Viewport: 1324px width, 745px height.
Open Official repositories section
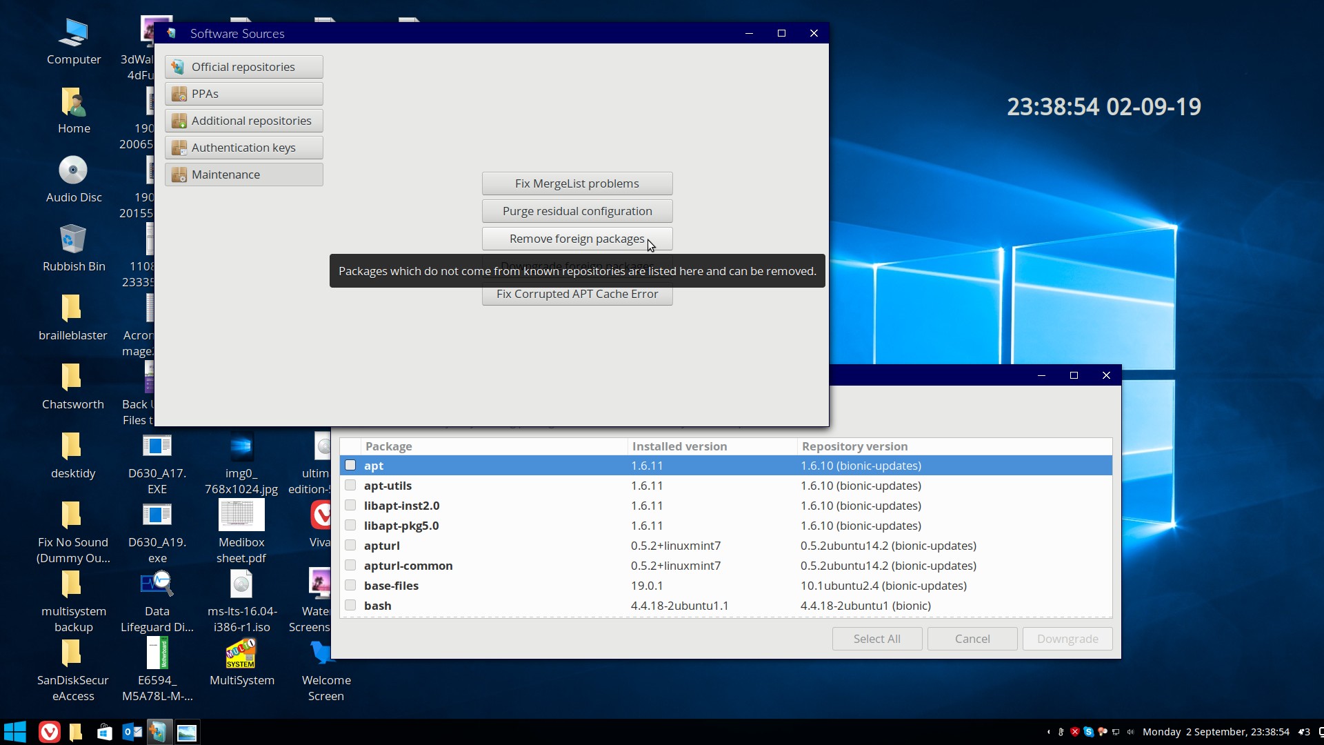point(243,67)
